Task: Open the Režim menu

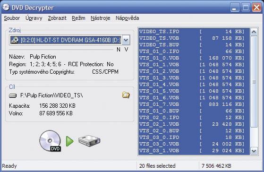Action: pos(78,18)
